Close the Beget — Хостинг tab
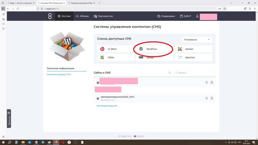 click(x=34, y=3)
